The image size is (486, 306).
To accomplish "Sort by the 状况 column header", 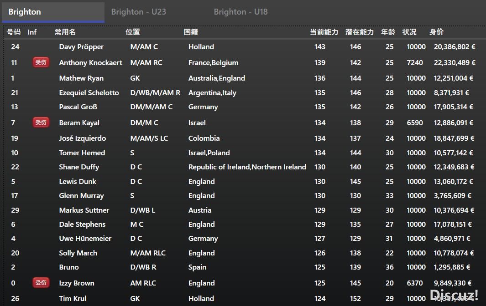I will coord(409,32).
